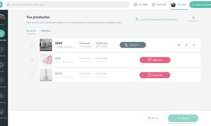The width and height of the screenshot is (211, 126).
Task: Open the Mensajes icon in left sidebar
Action: click(x=2, y=49)
